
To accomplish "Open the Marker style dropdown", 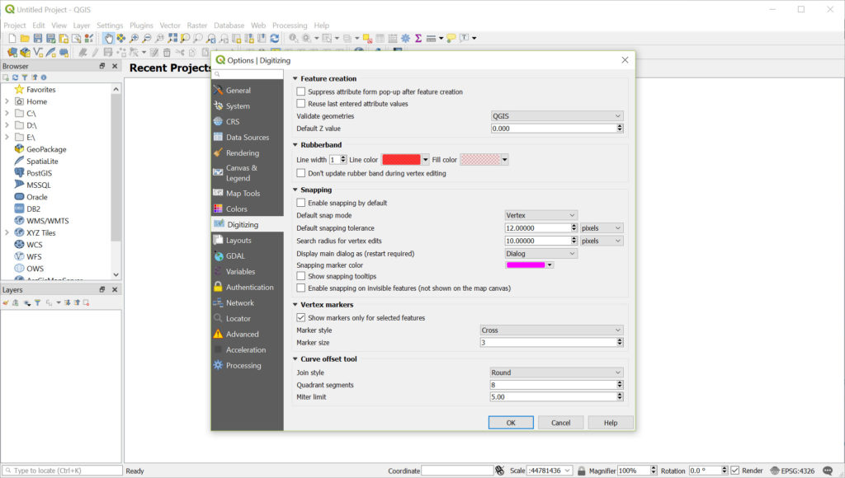I will pyautogui.click(x=552, y=330).
